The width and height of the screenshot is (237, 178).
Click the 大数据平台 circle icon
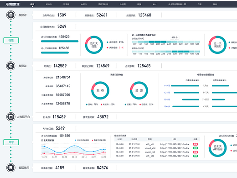[11, 117]
